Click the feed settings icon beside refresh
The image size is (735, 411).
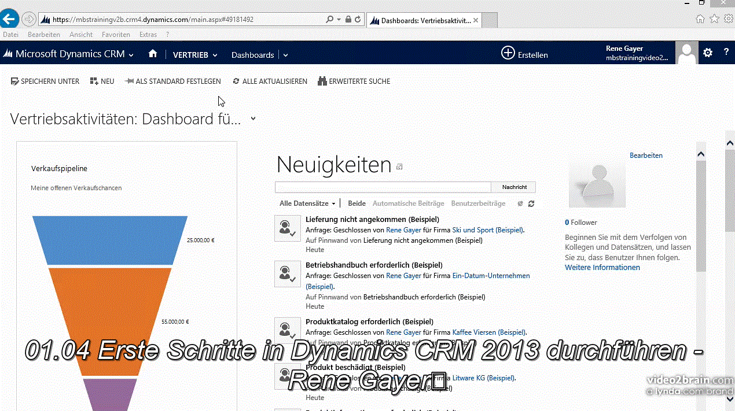coord(520,203)
